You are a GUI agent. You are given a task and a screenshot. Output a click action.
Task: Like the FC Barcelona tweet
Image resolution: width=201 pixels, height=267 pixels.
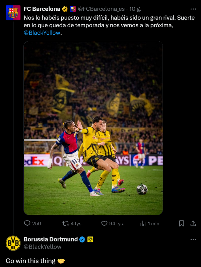click(x=104, y=223)
